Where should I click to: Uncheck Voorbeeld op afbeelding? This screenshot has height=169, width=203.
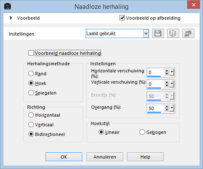click(x=122, y=18)
